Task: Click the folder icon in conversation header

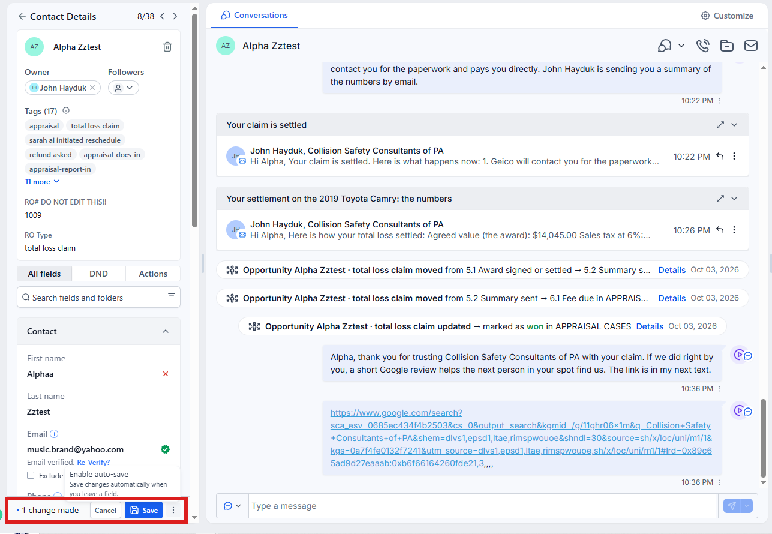Action: pyautogui.click(x=726, y=46)
